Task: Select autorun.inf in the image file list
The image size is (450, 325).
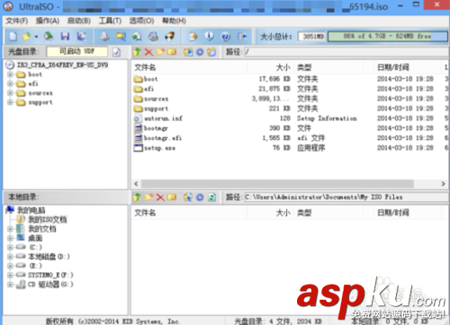Action: (163, 119)
